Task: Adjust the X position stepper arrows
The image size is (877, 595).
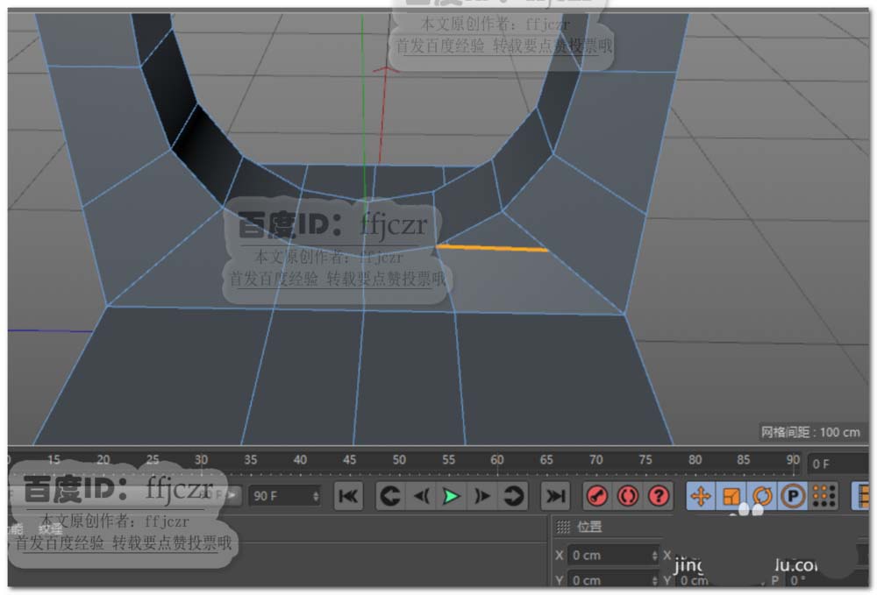Action: (654, 556)
